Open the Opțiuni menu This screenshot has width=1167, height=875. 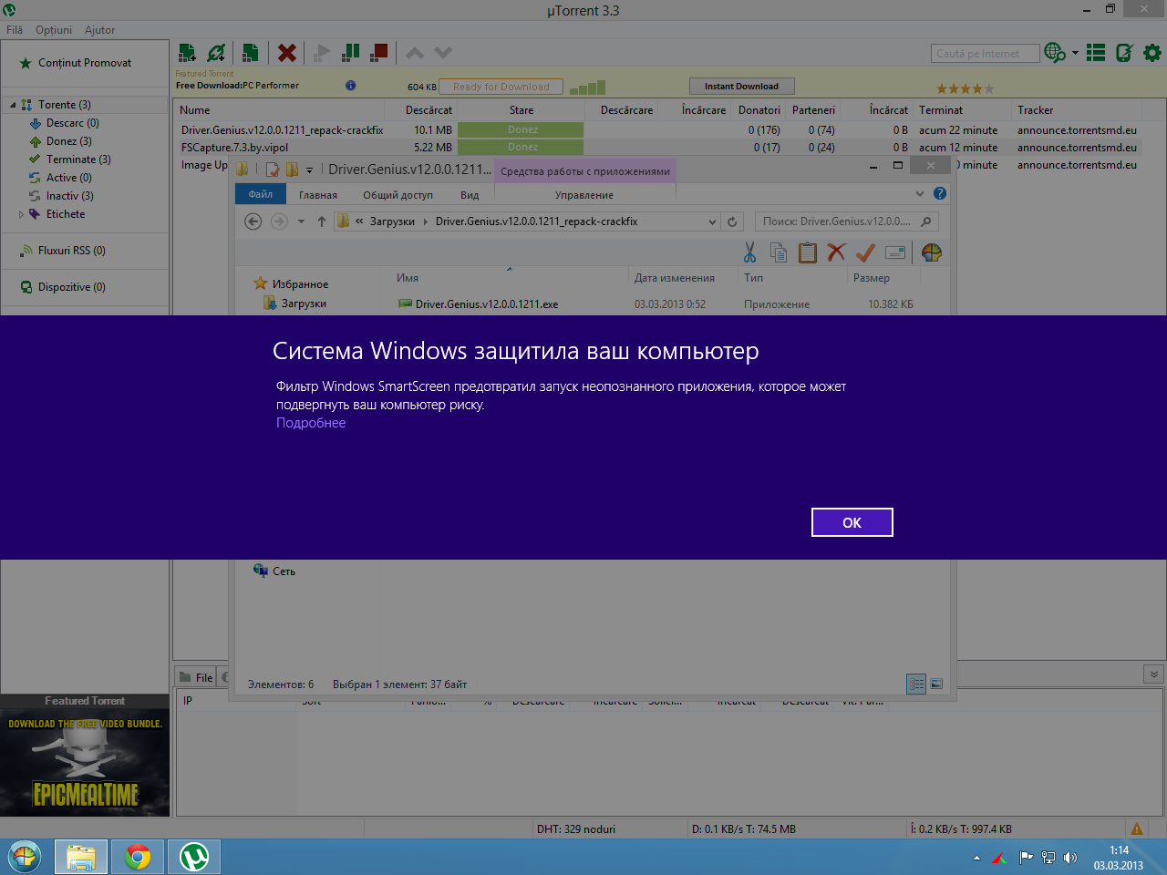tap(54, 30)
